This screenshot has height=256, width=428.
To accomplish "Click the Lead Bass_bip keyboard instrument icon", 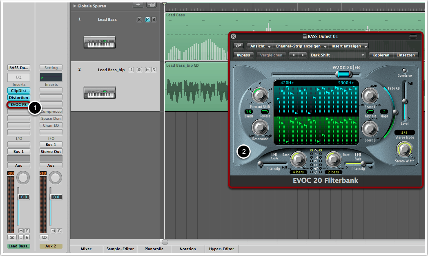I will point(100,92).
